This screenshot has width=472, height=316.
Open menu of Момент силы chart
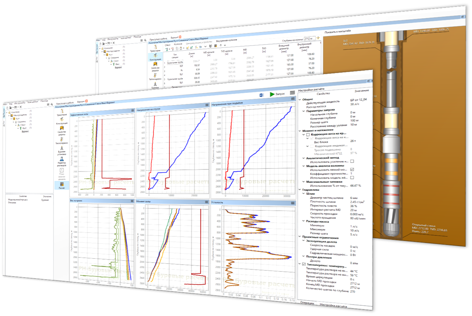tap(207, 202)
